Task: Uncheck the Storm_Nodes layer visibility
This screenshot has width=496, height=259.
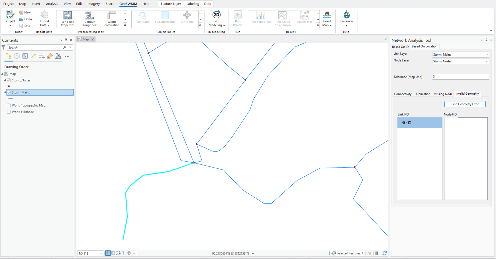Action: pos(9,80)
